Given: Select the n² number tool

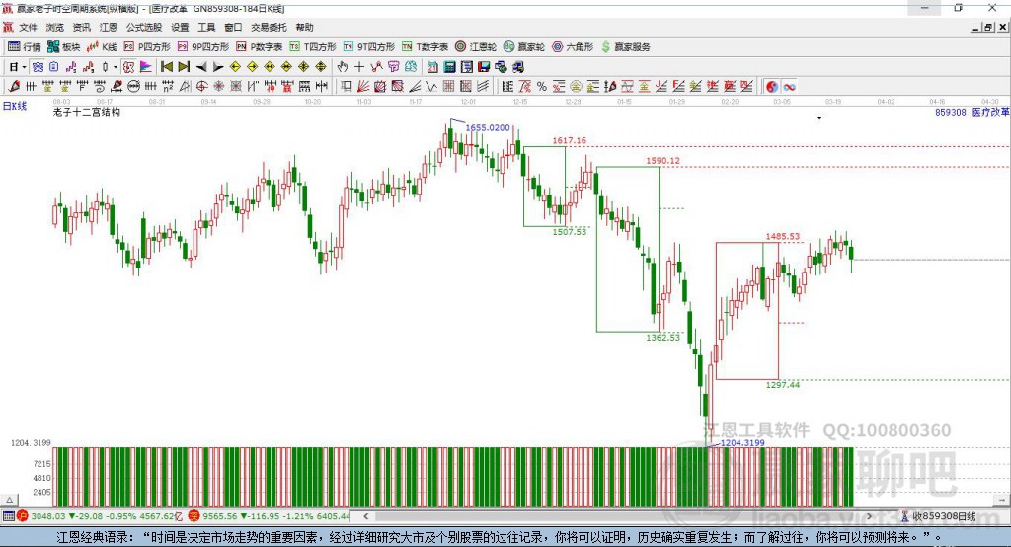Looking at the screenshot, I should point(168,87).
